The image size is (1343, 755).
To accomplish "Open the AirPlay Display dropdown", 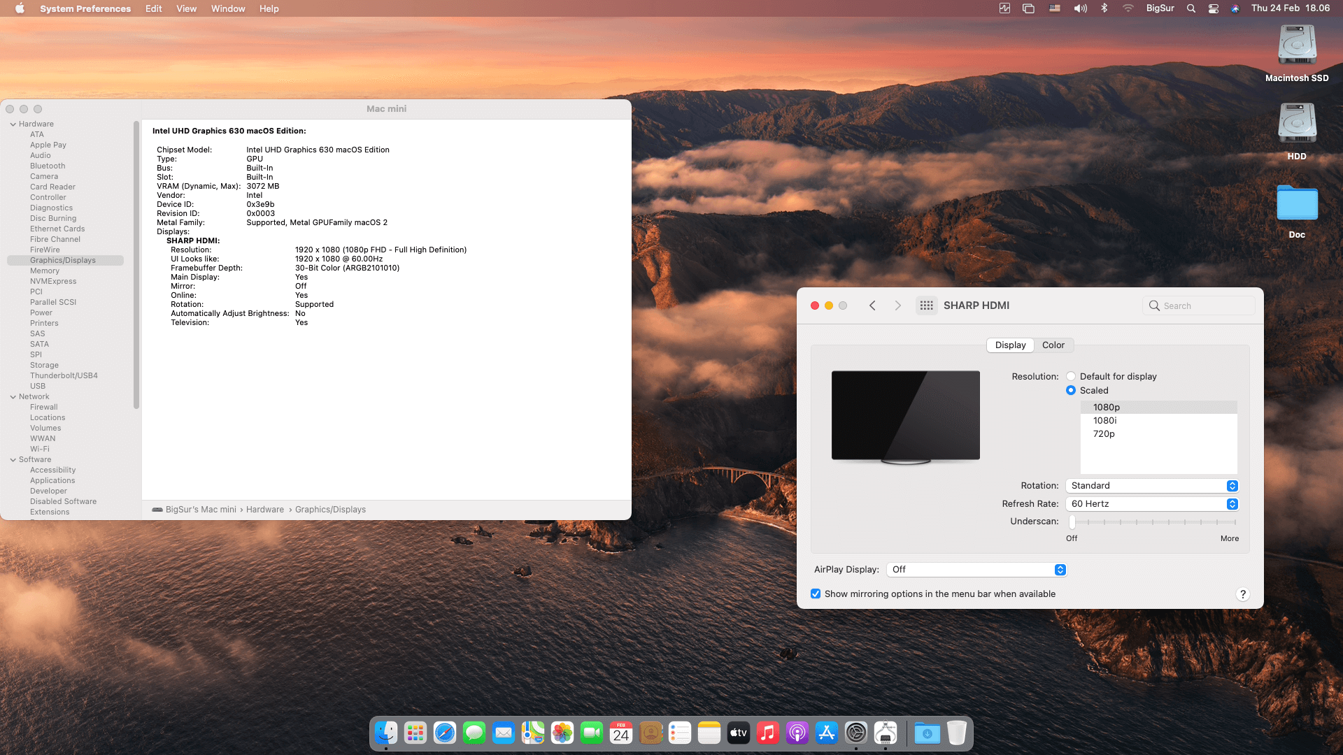I will pyautogui.click(x=976, y=569).
